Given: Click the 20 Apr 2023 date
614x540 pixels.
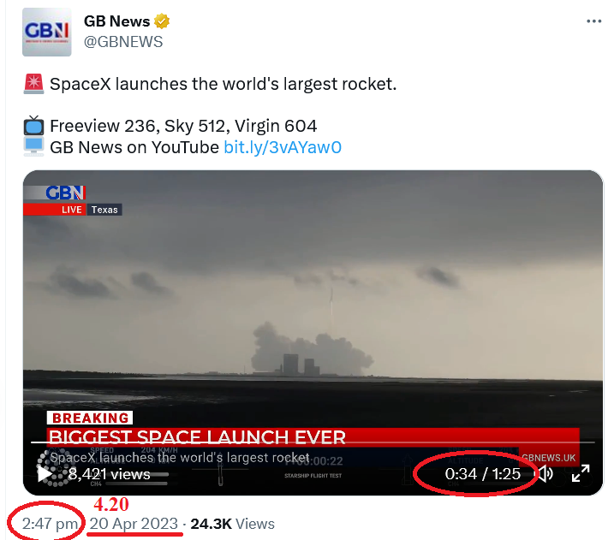Looking at the screenshot, I should click(x=134, y=524).
